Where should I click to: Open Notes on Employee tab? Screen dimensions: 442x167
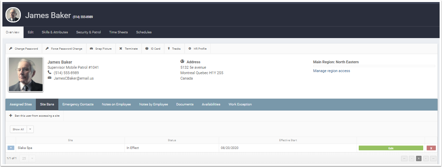116,104
